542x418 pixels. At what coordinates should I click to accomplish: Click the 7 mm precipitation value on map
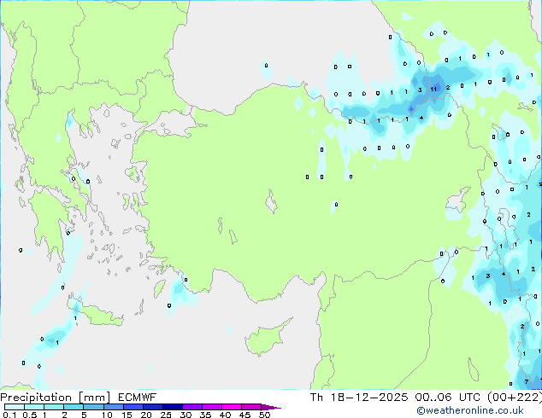pos(526,382)
